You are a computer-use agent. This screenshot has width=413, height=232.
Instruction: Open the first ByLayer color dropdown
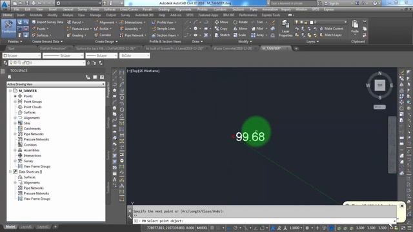pyautogui.click(x=21, y=55)
